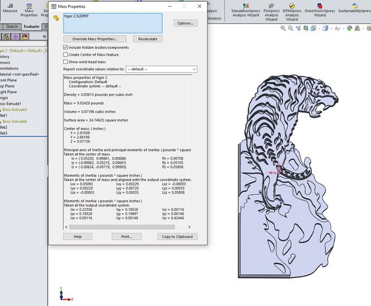The width and height of the screenshot is (371, 306).
Task: Open View Orientation cube icon
Action: point(314,28)
